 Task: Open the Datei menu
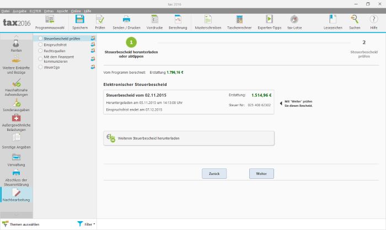point(6,11)
